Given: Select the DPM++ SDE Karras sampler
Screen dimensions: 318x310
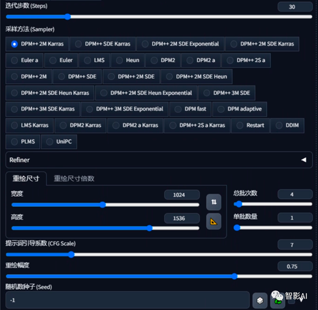Looking at the screenshot, I should tap(103, 44).
